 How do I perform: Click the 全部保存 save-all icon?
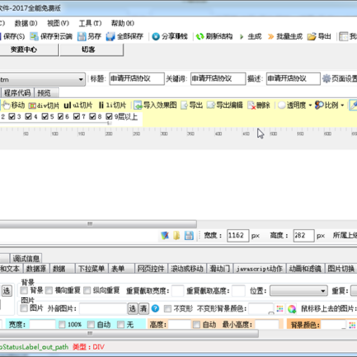click(110, 36)
